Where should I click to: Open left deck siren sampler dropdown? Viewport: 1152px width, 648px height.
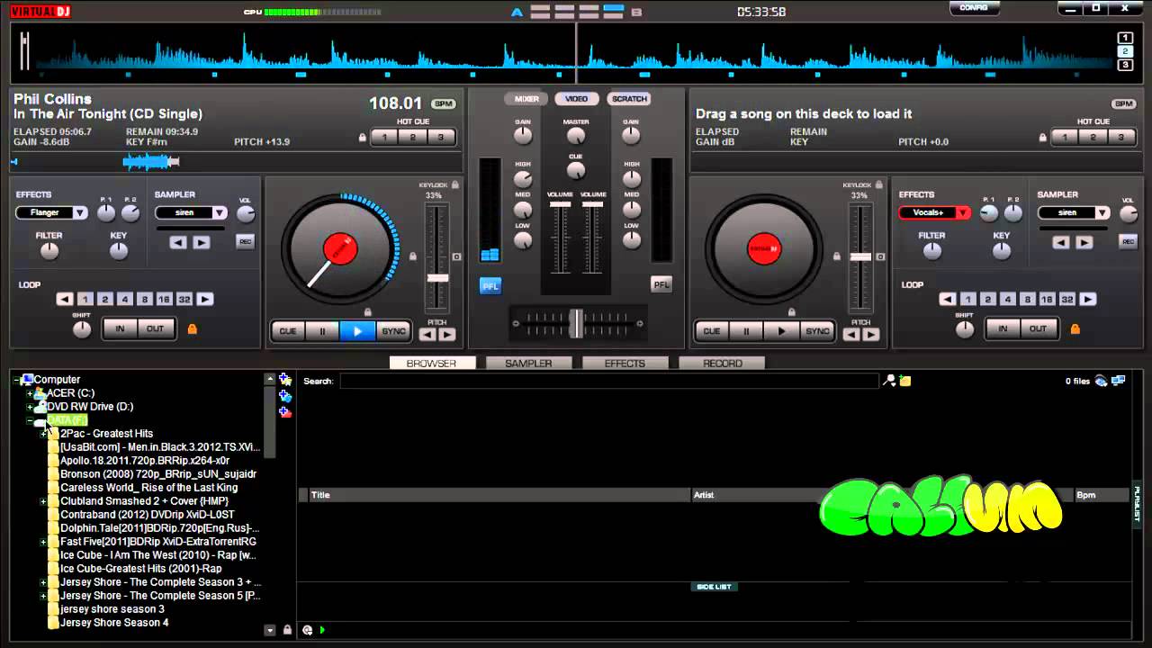tap(219, 213)
